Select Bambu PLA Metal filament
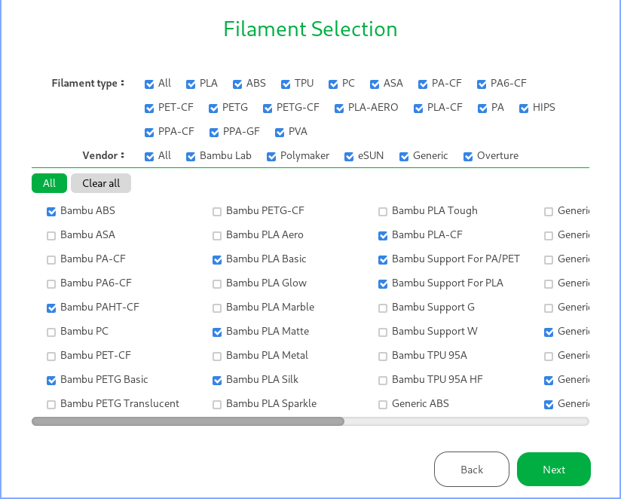This screenshot has height=499, width=621. (x=217, y=356)
